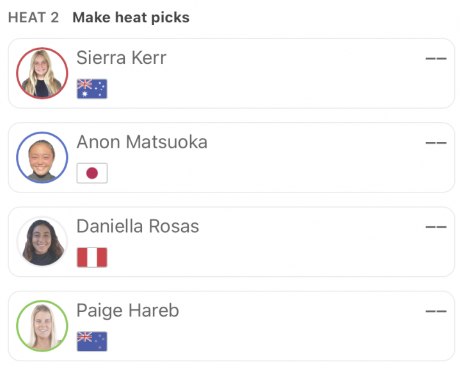The width and height of the screenshot is (462, 365).
Task: Click the Australian flag under Sierra Kerr
Action: pyautogui.click(x=92, y=89)
